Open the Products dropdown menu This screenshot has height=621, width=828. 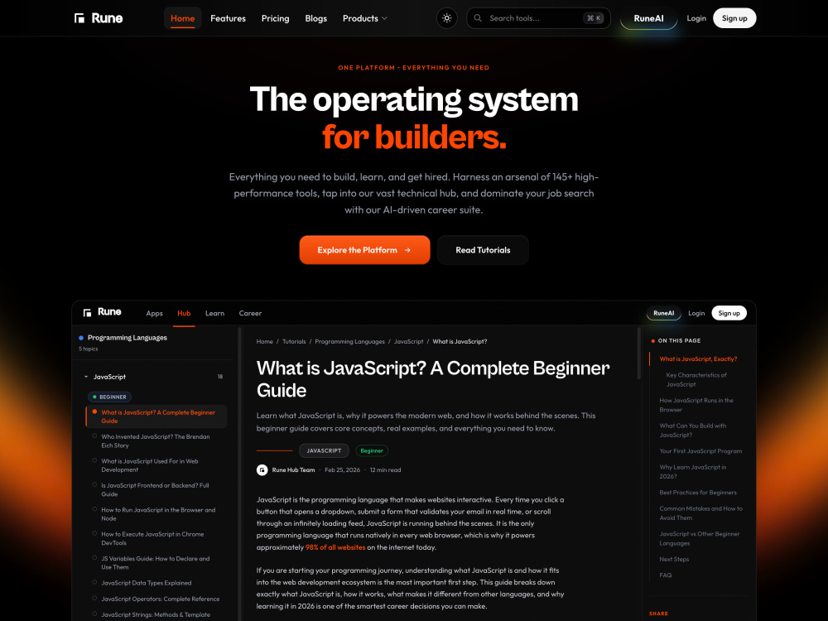[365, 18]
